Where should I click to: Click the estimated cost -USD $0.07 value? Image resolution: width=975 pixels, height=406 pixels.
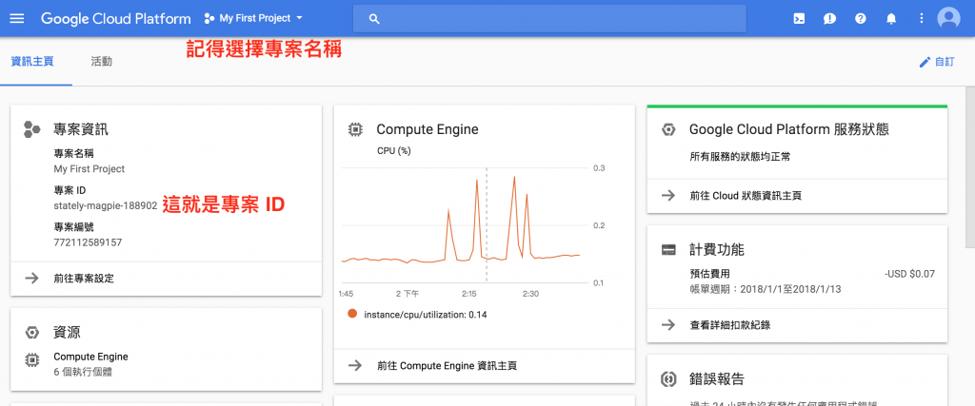point(909,273)
